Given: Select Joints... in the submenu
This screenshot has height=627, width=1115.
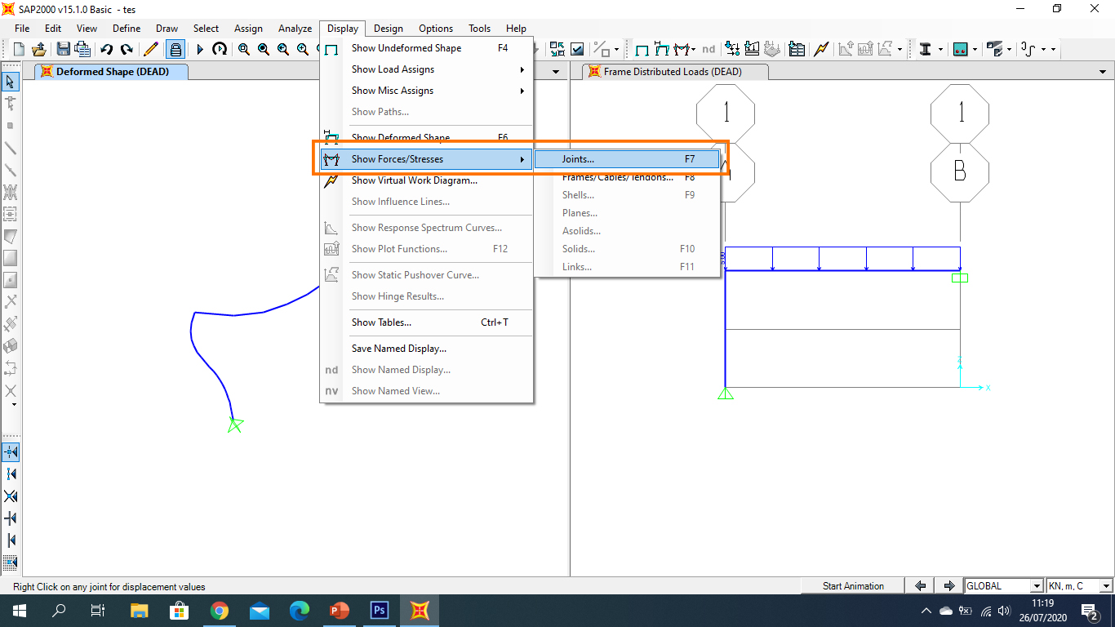Looking at the screenshot, I should [x=627, y=159].
